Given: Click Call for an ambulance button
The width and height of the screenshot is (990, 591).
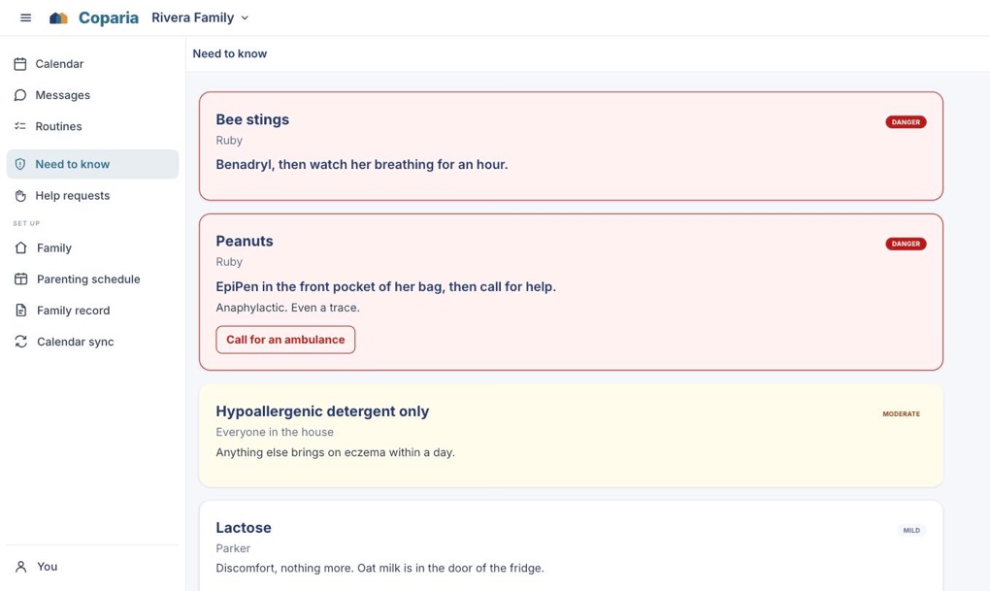Looking at the screenshot, I should pos(285,340).
